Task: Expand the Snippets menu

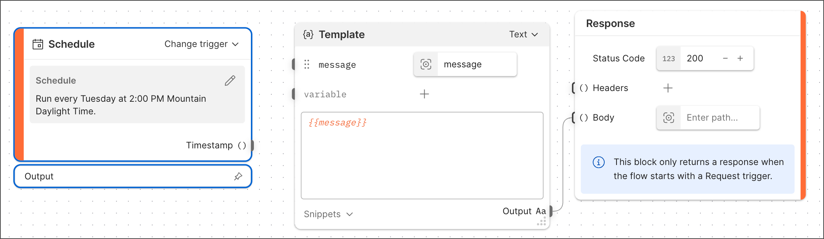Action: (x=328, y=214)
